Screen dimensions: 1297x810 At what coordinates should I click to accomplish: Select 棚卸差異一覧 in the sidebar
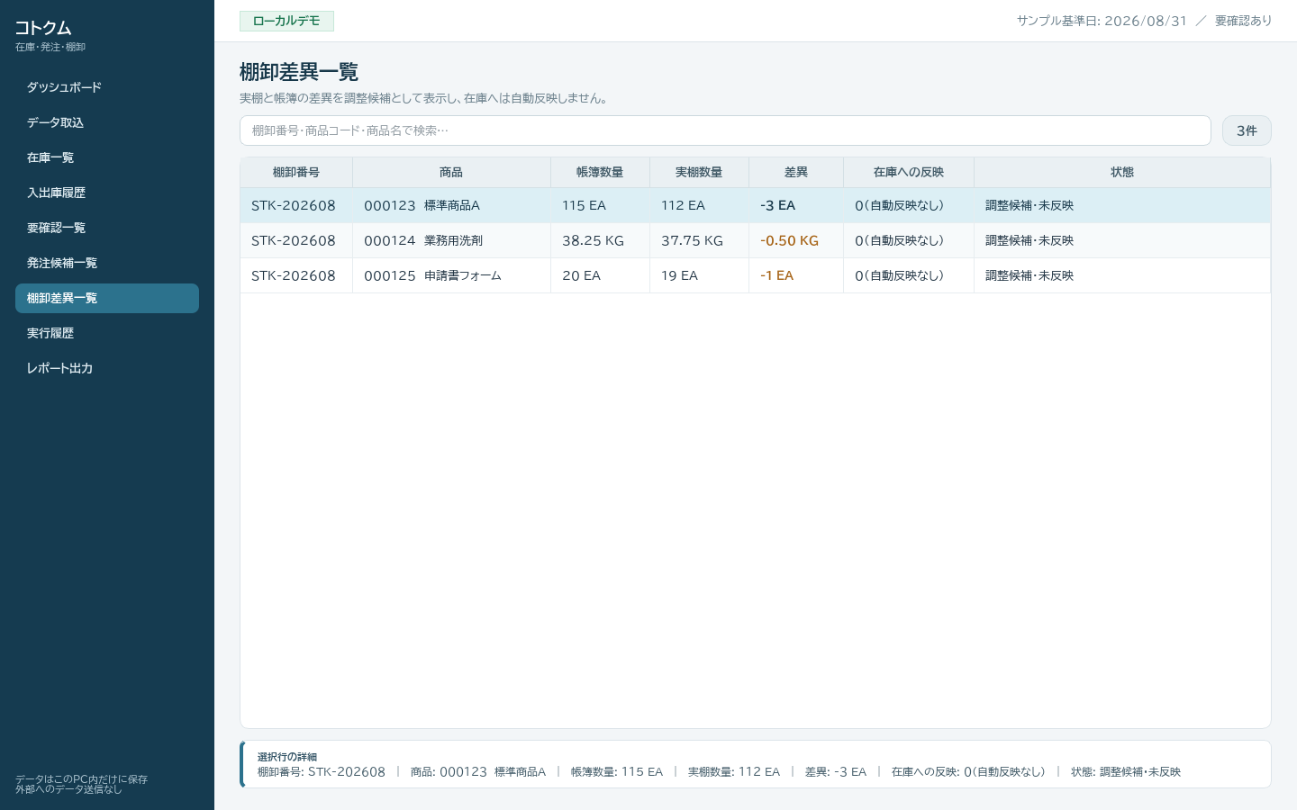pos(107,298)
